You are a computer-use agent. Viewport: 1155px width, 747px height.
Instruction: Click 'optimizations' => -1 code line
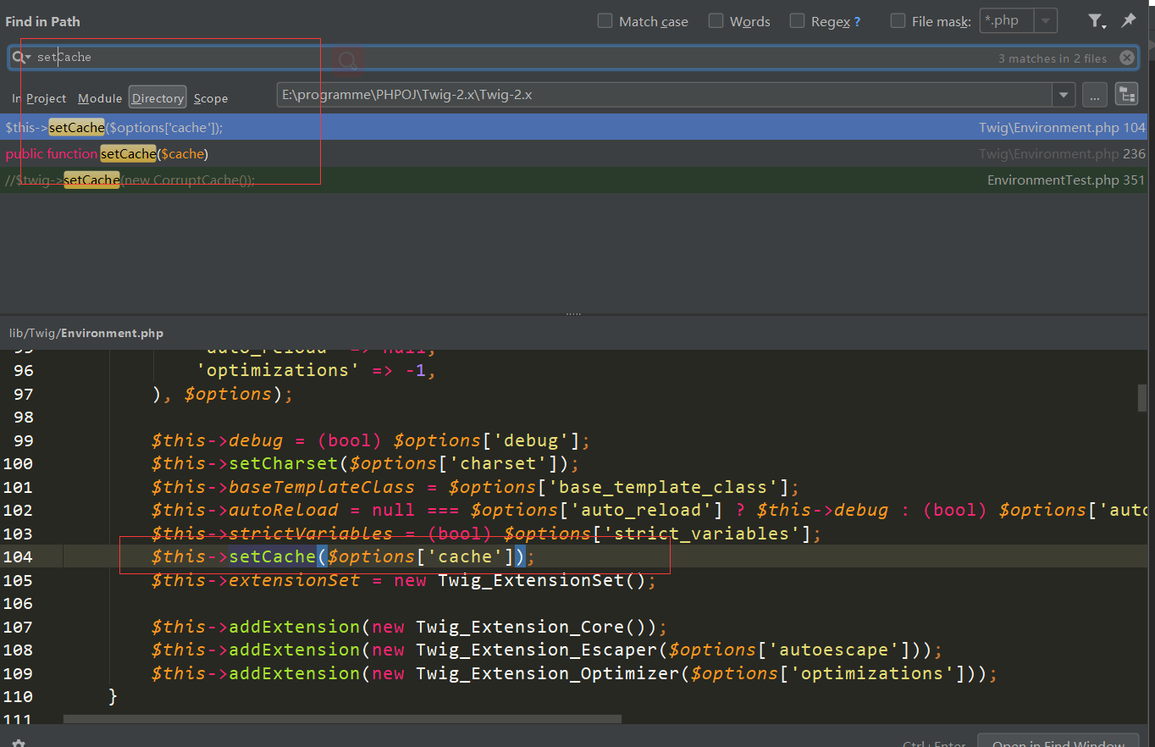point(317,370)
